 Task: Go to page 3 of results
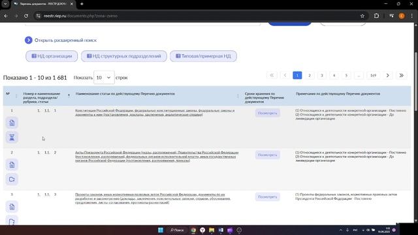[322, 76]
